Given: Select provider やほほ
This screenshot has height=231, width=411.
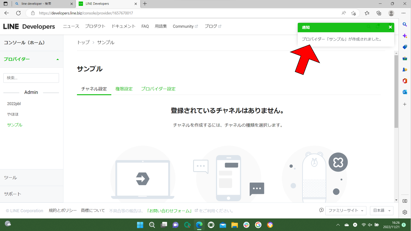Looking at the screenshot, I should tap(13, 114).
